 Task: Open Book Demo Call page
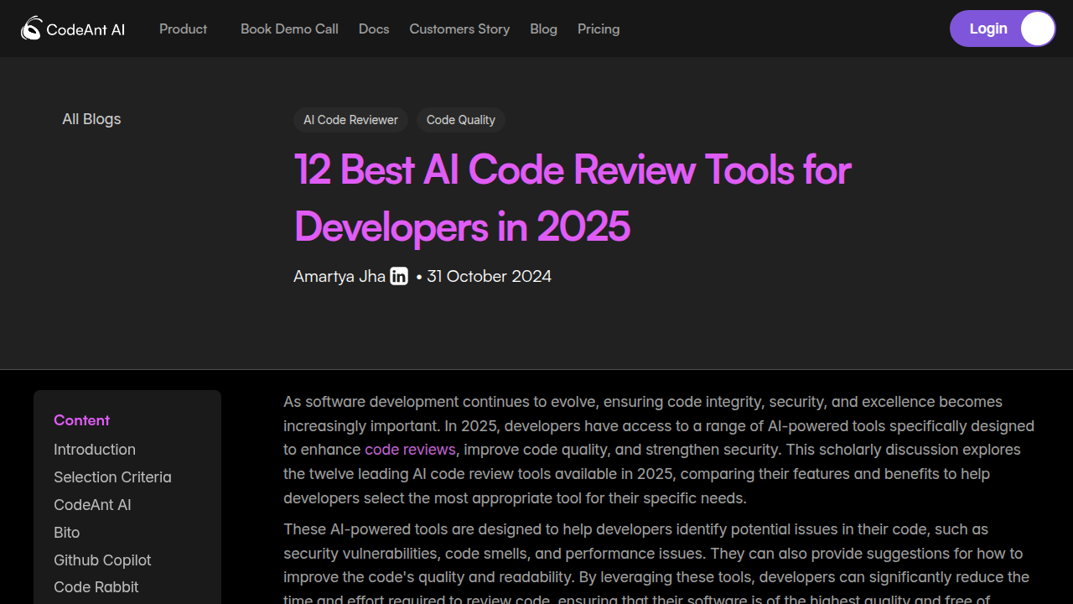(x=289, y=29)
